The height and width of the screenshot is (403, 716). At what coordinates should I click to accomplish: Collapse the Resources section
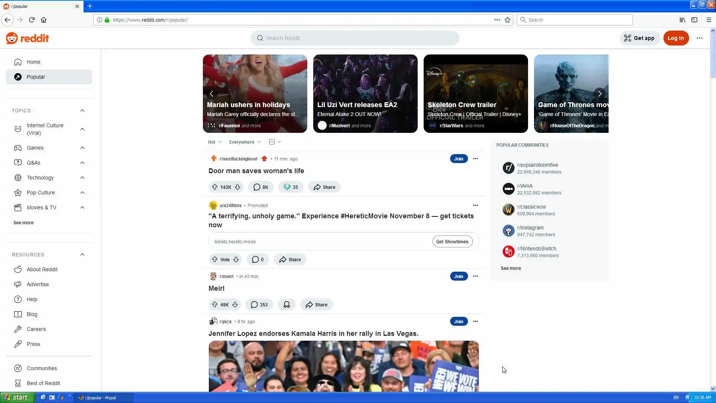(x=82, y=254)
